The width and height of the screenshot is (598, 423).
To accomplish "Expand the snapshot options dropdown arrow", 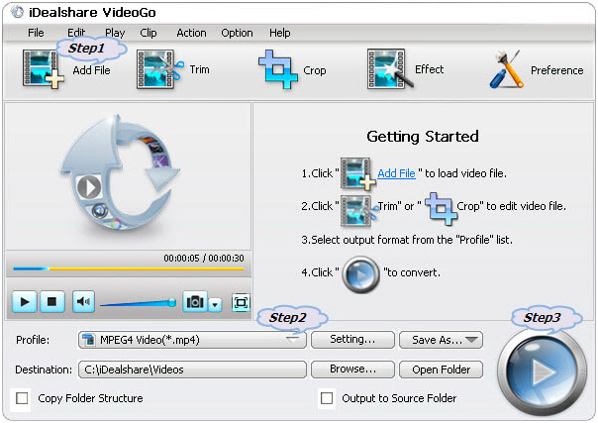I will [215, 305].
